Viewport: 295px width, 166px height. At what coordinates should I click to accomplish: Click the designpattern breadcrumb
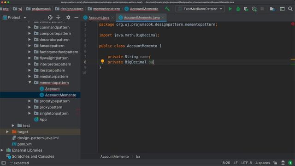click(72, 9)
